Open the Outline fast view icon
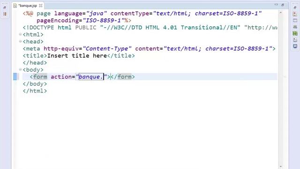 295,14
